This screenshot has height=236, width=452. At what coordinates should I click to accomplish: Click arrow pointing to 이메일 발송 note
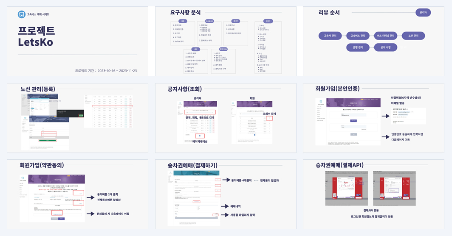click(385, 116)
